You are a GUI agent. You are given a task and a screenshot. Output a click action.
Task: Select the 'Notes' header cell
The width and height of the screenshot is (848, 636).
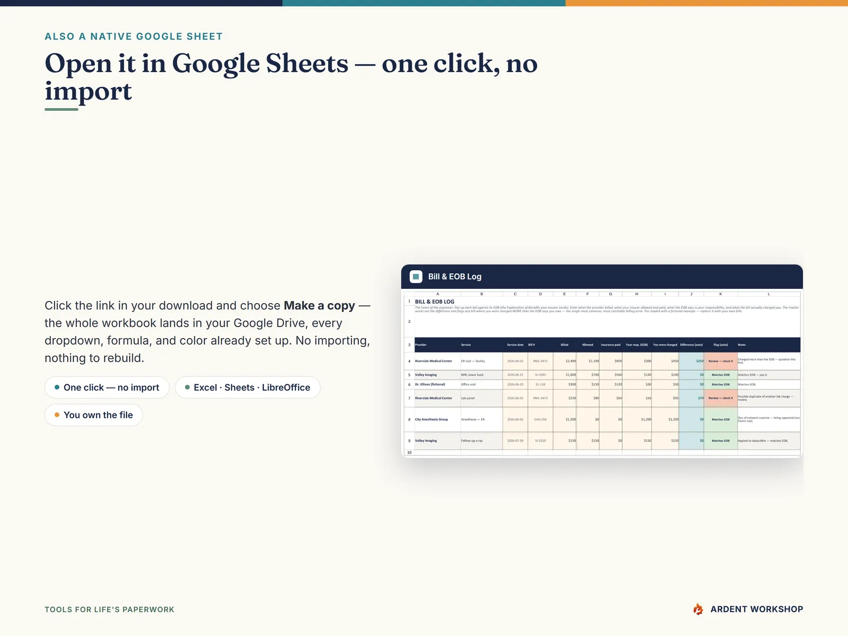[x=768, y=344]
